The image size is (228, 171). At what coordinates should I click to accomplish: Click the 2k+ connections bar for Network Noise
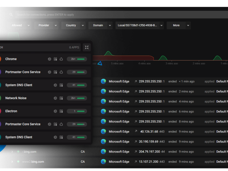(77, 98)
